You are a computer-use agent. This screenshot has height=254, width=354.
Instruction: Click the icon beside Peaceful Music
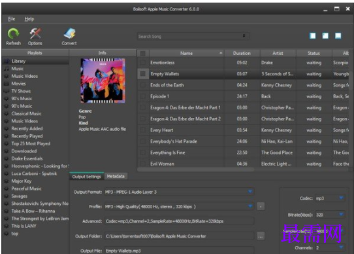point(7,189)
